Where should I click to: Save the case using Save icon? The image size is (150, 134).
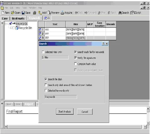pyautogui.click(x=23, y=13)
